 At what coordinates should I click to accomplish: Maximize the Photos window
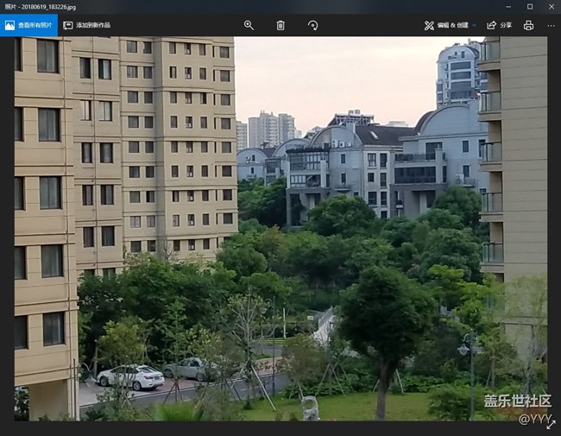point(529,6)
